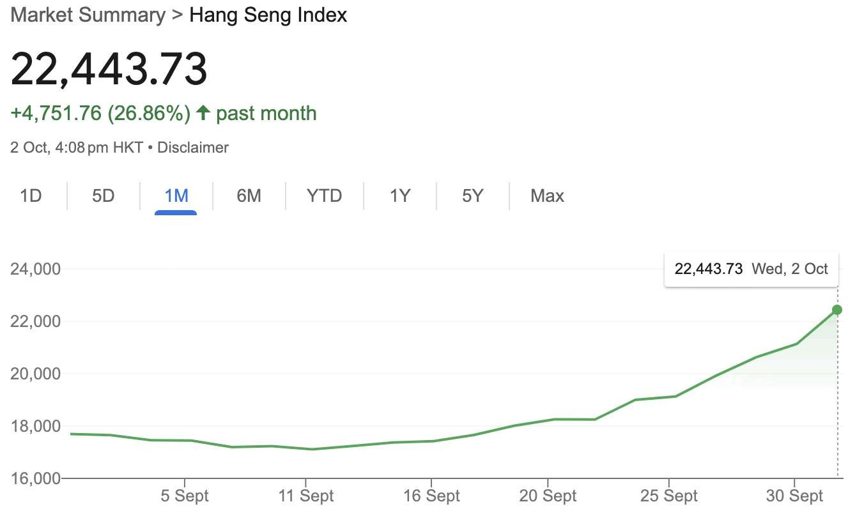Select the Max time range

coord(547,195)
